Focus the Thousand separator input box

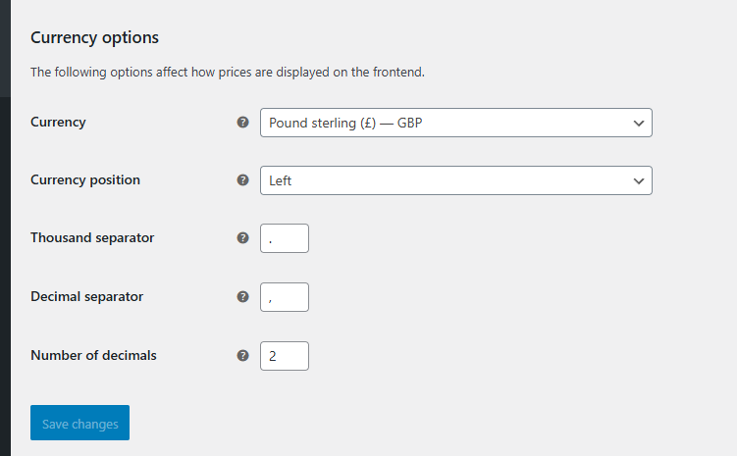(285, 238)
